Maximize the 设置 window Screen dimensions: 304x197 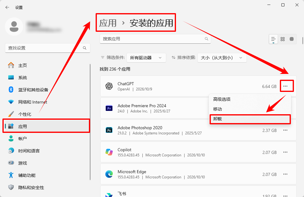click(x=283, y=5)
